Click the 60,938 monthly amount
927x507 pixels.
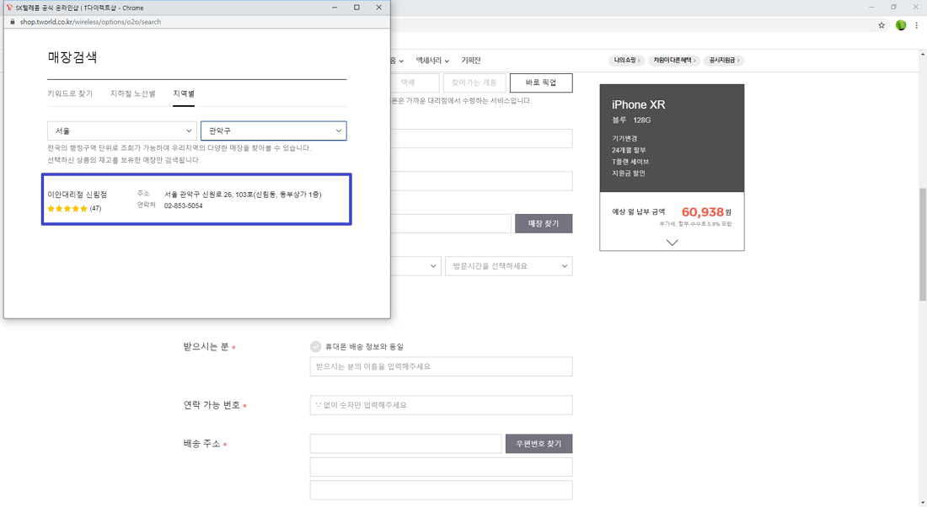coord(702,211)
